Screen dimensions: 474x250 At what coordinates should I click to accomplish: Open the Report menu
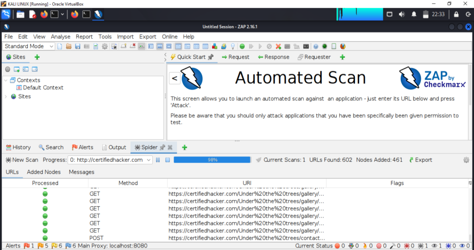[84, 37]
